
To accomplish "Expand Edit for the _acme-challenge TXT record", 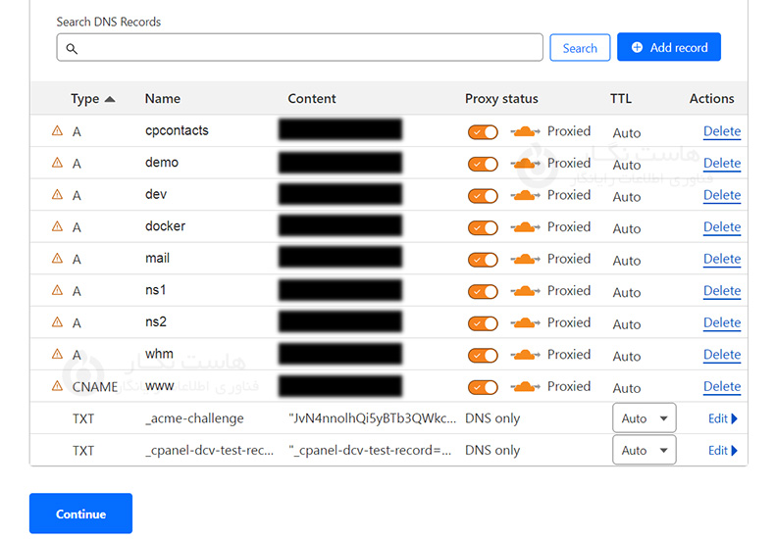I will tap(723, 418).
